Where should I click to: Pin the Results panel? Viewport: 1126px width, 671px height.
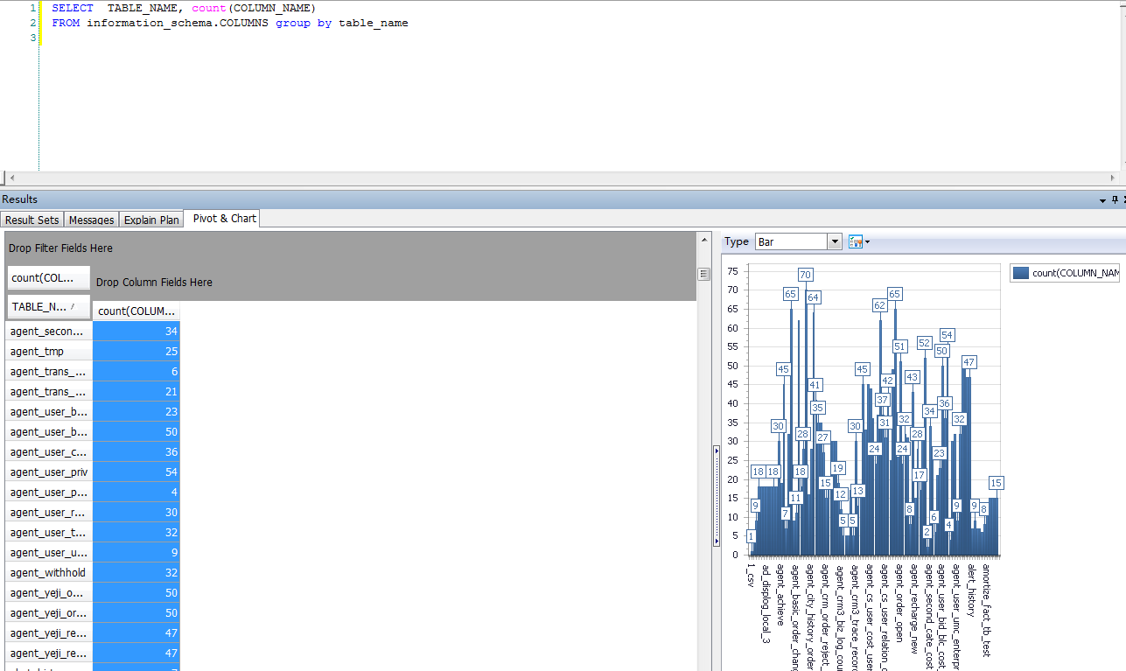1114,200
